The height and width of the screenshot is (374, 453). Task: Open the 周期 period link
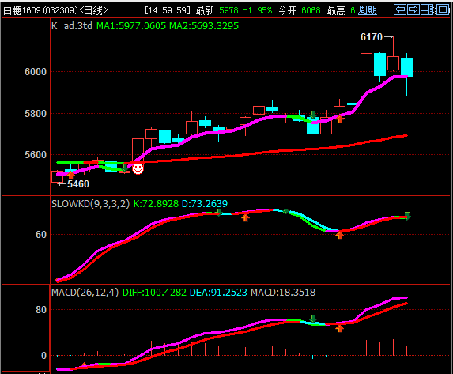[x=368, y=11]
